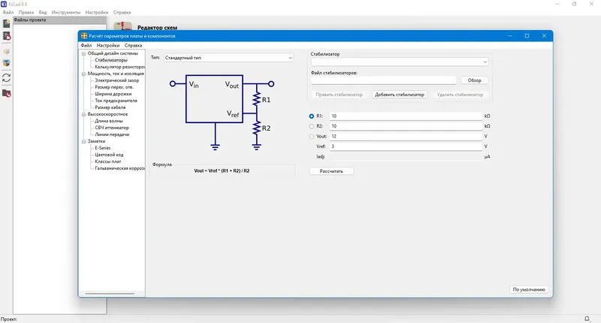Open the Вид menu in KiCad main window
The height and width of the screenshot is (323, 601).
click(43, 12)
